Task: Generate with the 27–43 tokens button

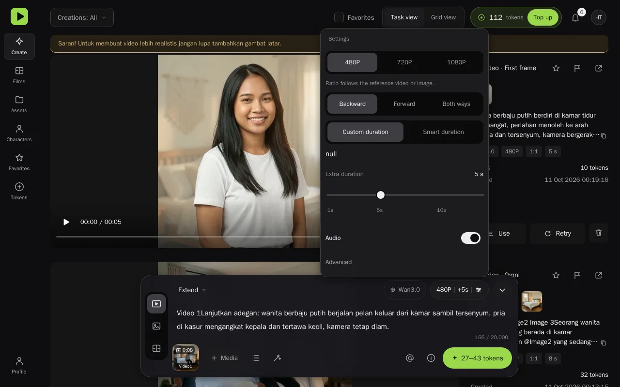Action: tap(477, 358)
